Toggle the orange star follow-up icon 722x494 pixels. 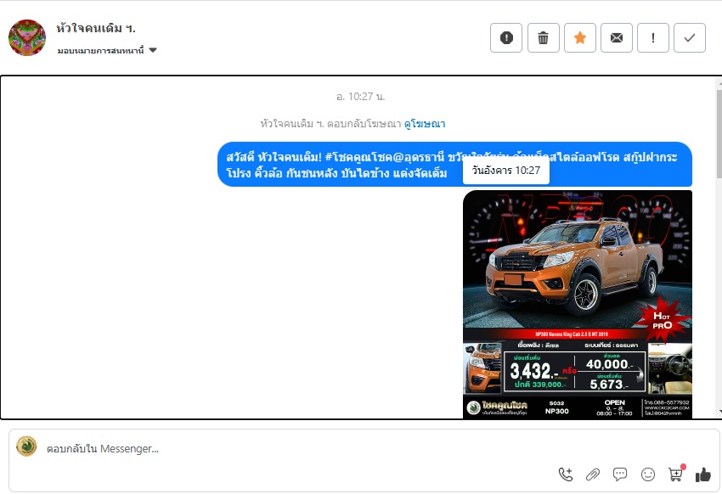(580, 37)
